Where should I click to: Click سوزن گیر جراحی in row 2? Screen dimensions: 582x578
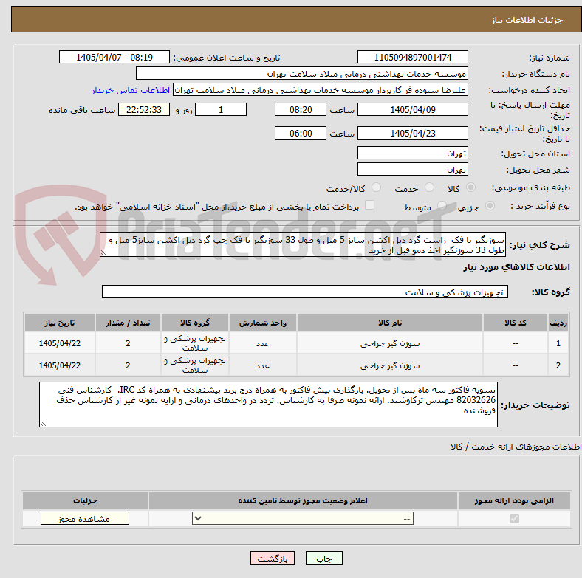point(390,366)
